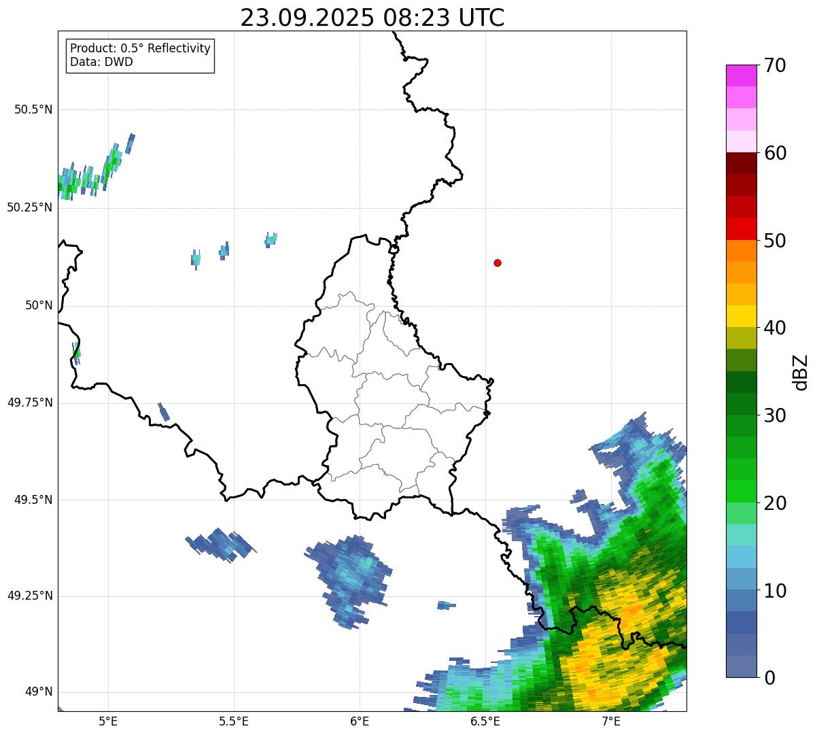Click the "49.5°N" latitude label
This screenshot has width=817, height=735.
point(33,500)
